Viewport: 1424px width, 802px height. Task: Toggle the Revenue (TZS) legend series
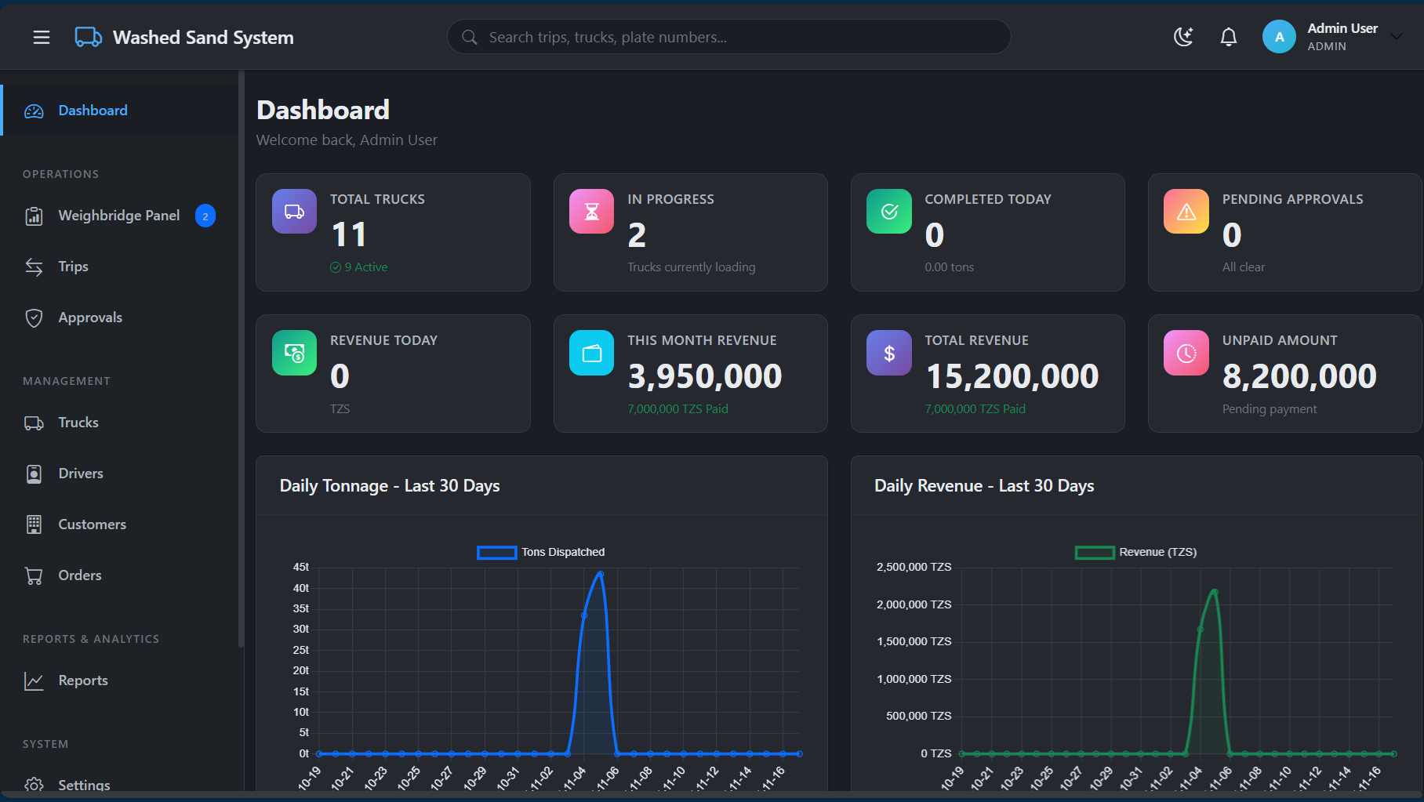[1135, 552]
